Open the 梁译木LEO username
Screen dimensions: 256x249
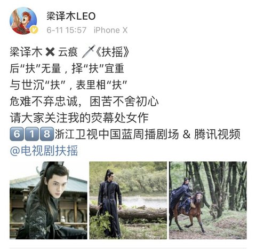click(71, 16)
